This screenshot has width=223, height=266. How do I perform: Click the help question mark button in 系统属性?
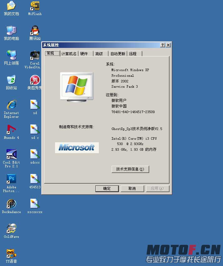point(163,45)
